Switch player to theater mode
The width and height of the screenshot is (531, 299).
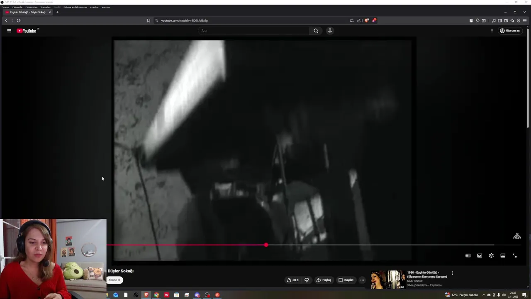[x=503, y=256]
